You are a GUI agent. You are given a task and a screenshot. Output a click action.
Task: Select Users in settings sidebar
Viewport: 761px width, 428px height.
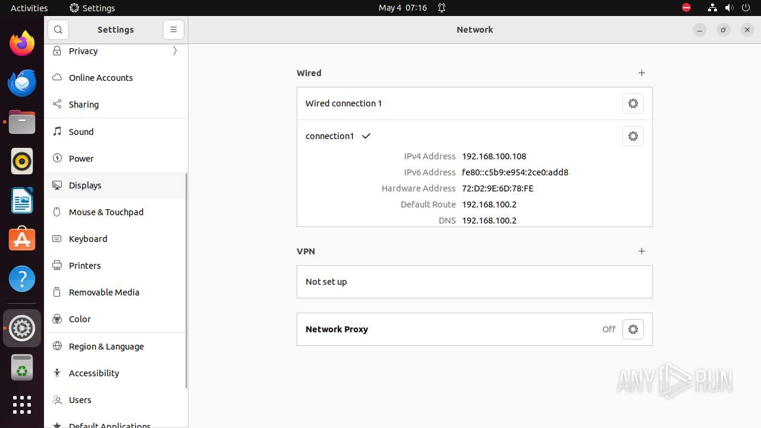[116, 400]
